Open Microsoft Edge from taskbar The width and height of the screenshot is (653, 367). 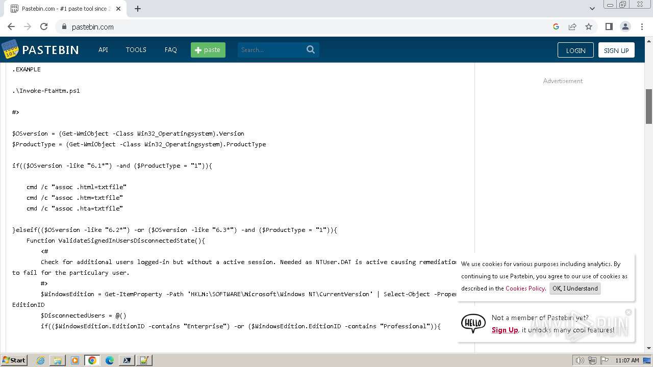(110, 360)
